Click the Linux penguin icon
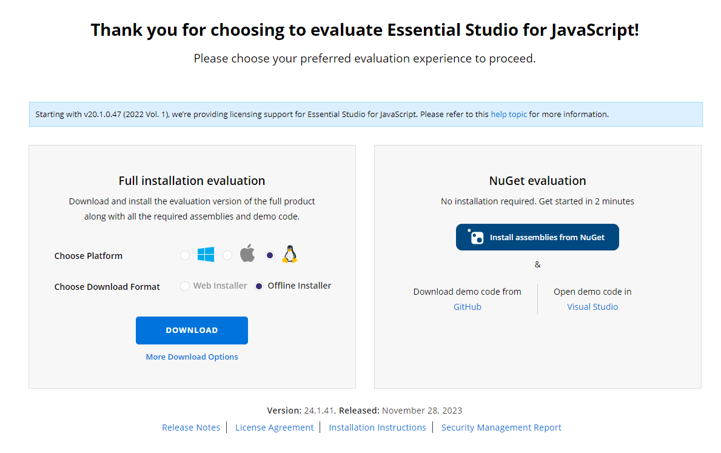 [289, 253]
